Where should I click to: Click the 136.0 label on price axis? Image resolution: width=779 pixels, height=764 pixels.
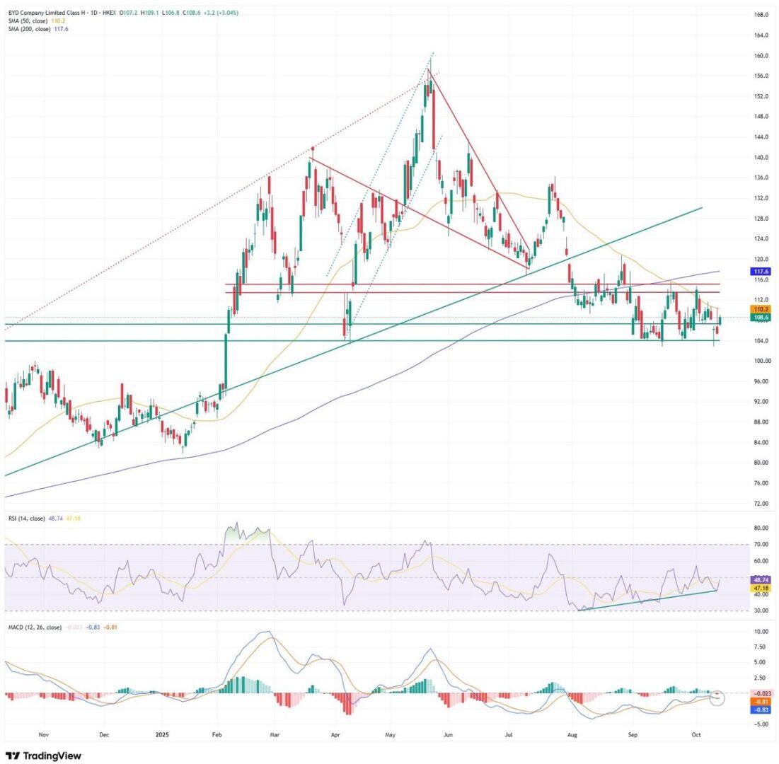tap(761, 178)
